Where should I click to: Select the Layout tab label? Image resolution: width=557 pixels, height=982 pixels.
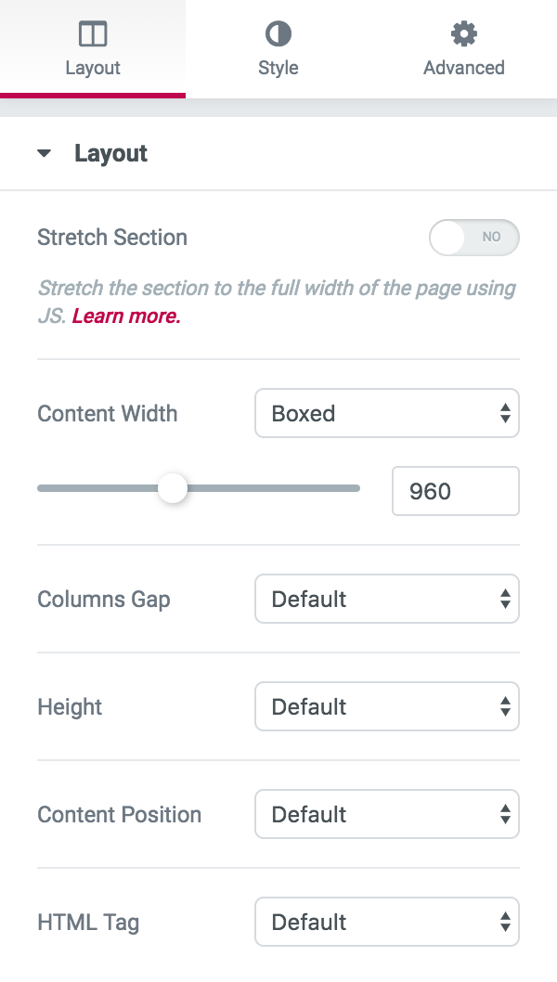93,68
